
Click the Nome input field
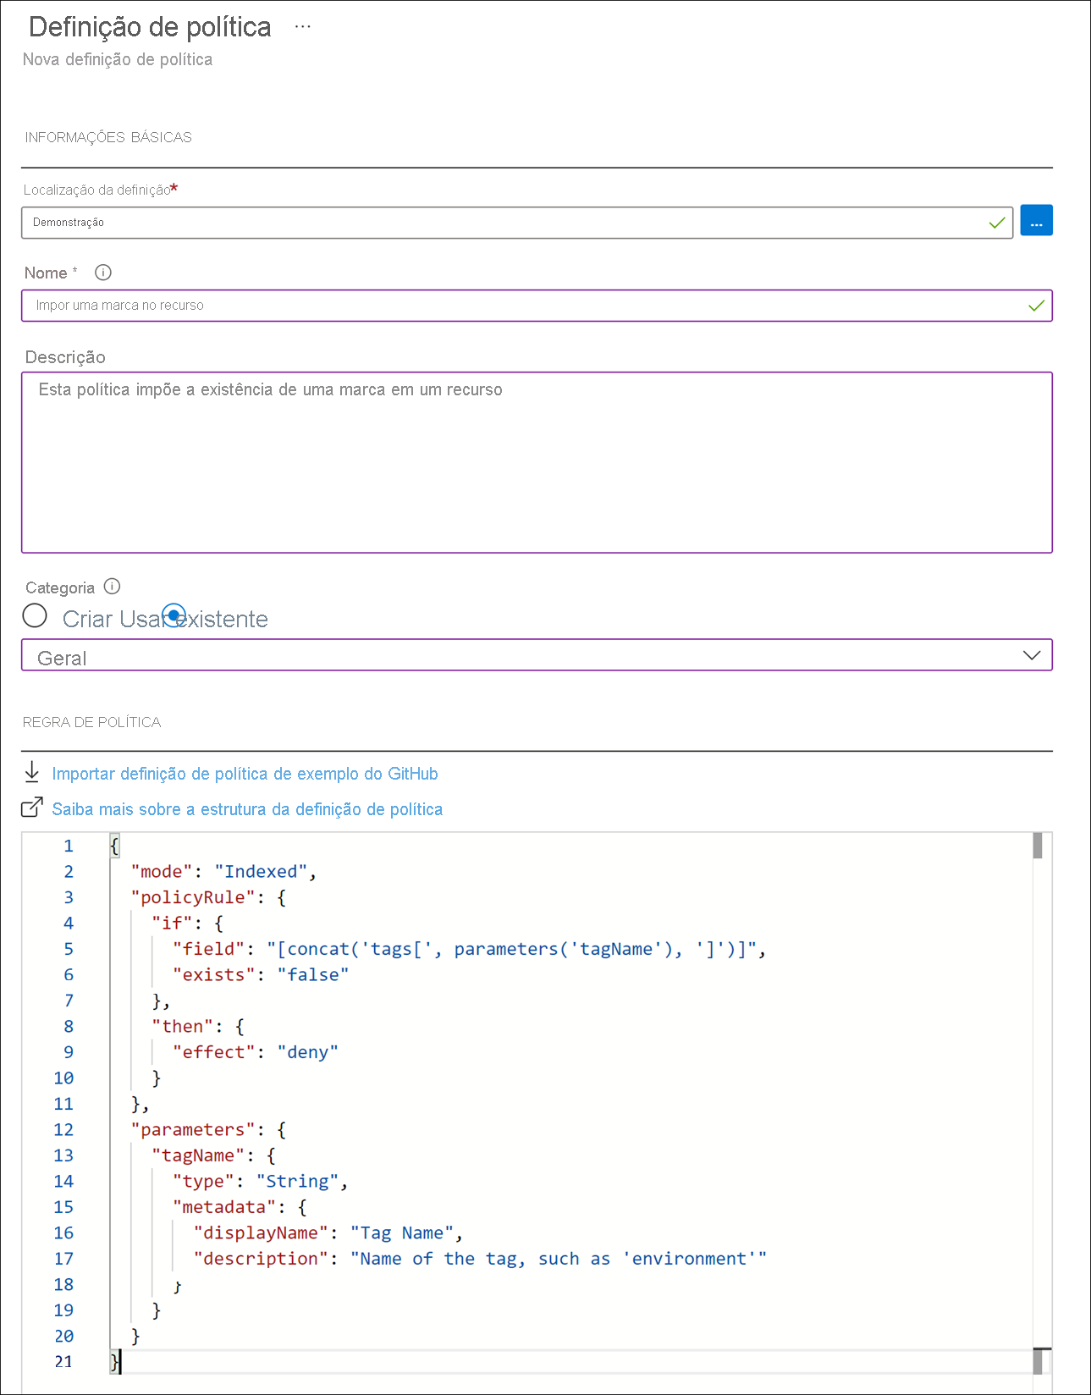pyautogui.click(x=537, y=306)
